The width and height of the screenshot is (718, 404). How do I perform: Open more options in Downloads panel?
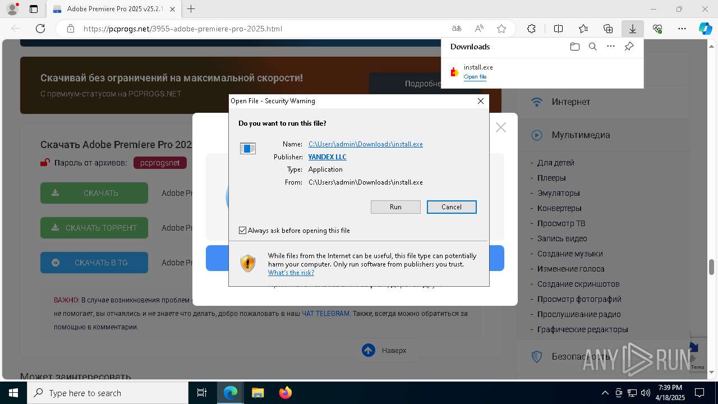coord(611,47)
